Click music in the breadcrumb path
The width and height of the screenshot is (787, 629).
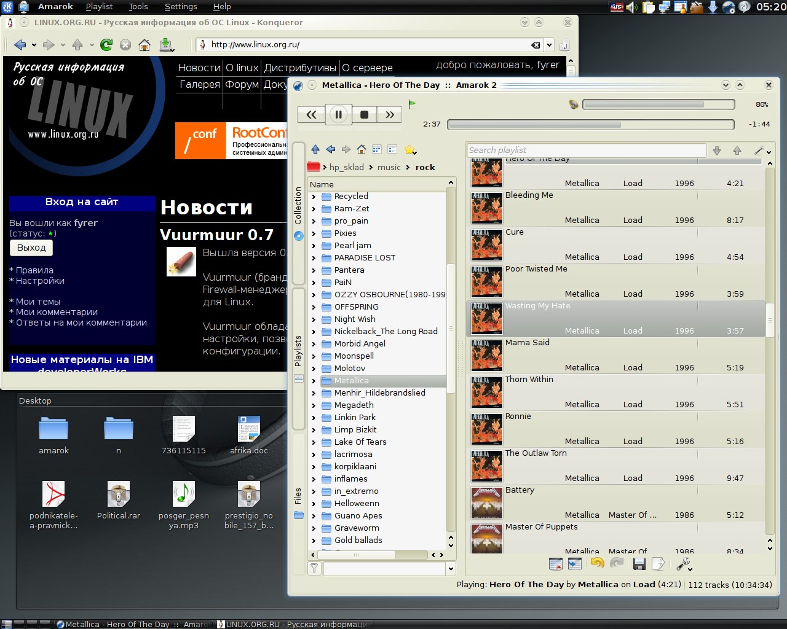coord(389,167)
